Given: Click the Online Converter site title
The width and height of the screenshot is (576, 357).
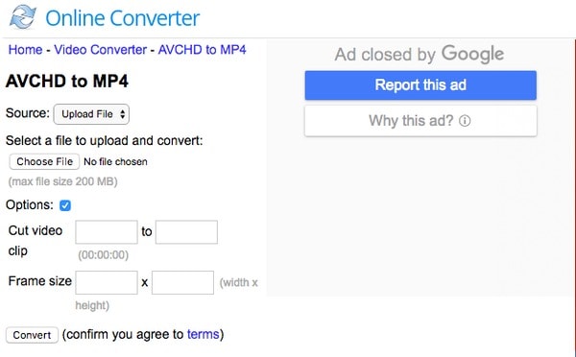Looking at the screenshot, I should point(122,18).
